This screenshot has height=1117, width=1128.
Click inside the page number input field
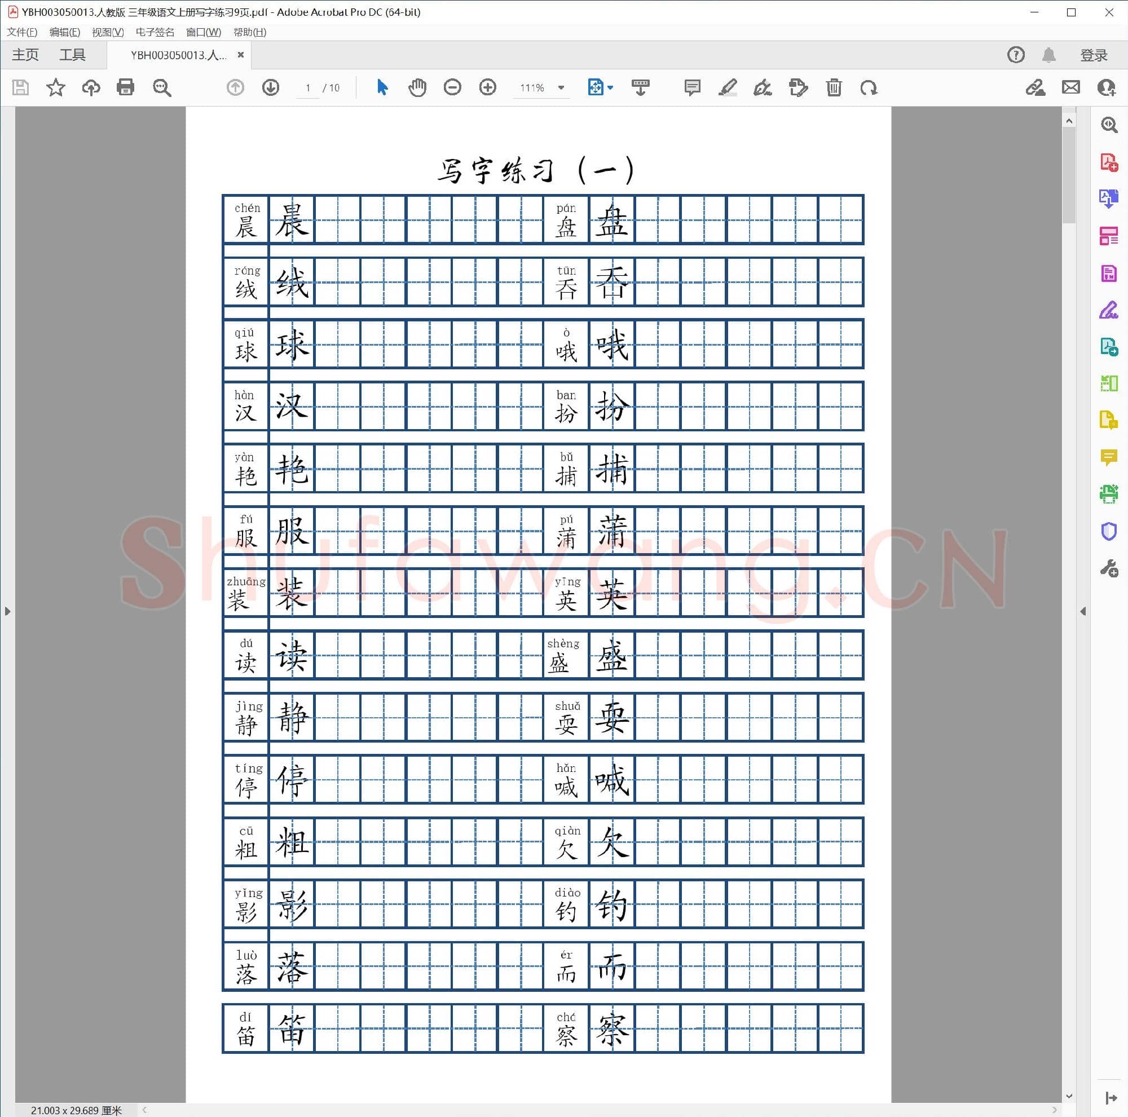[308, 87]
